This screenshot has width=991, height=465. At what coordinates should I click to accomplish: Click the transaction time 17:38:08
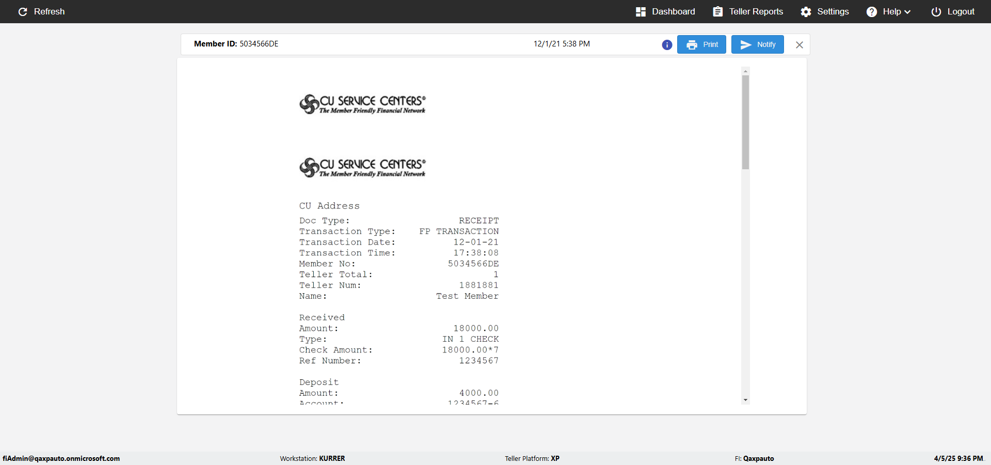pos(476,253)
